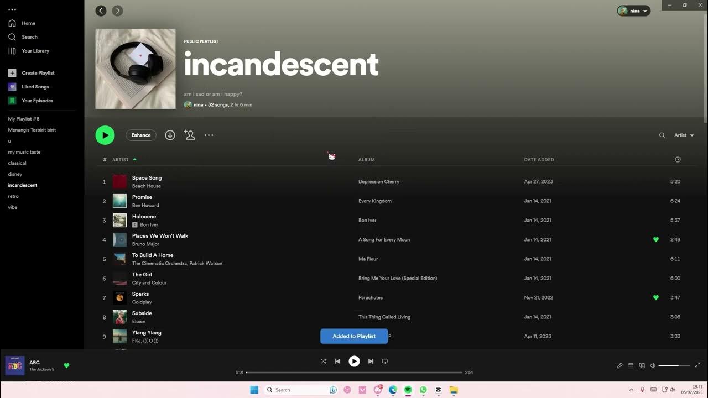Navigate back with the left arrow
The width and height of the screenshot is (708, 398).
101,11
